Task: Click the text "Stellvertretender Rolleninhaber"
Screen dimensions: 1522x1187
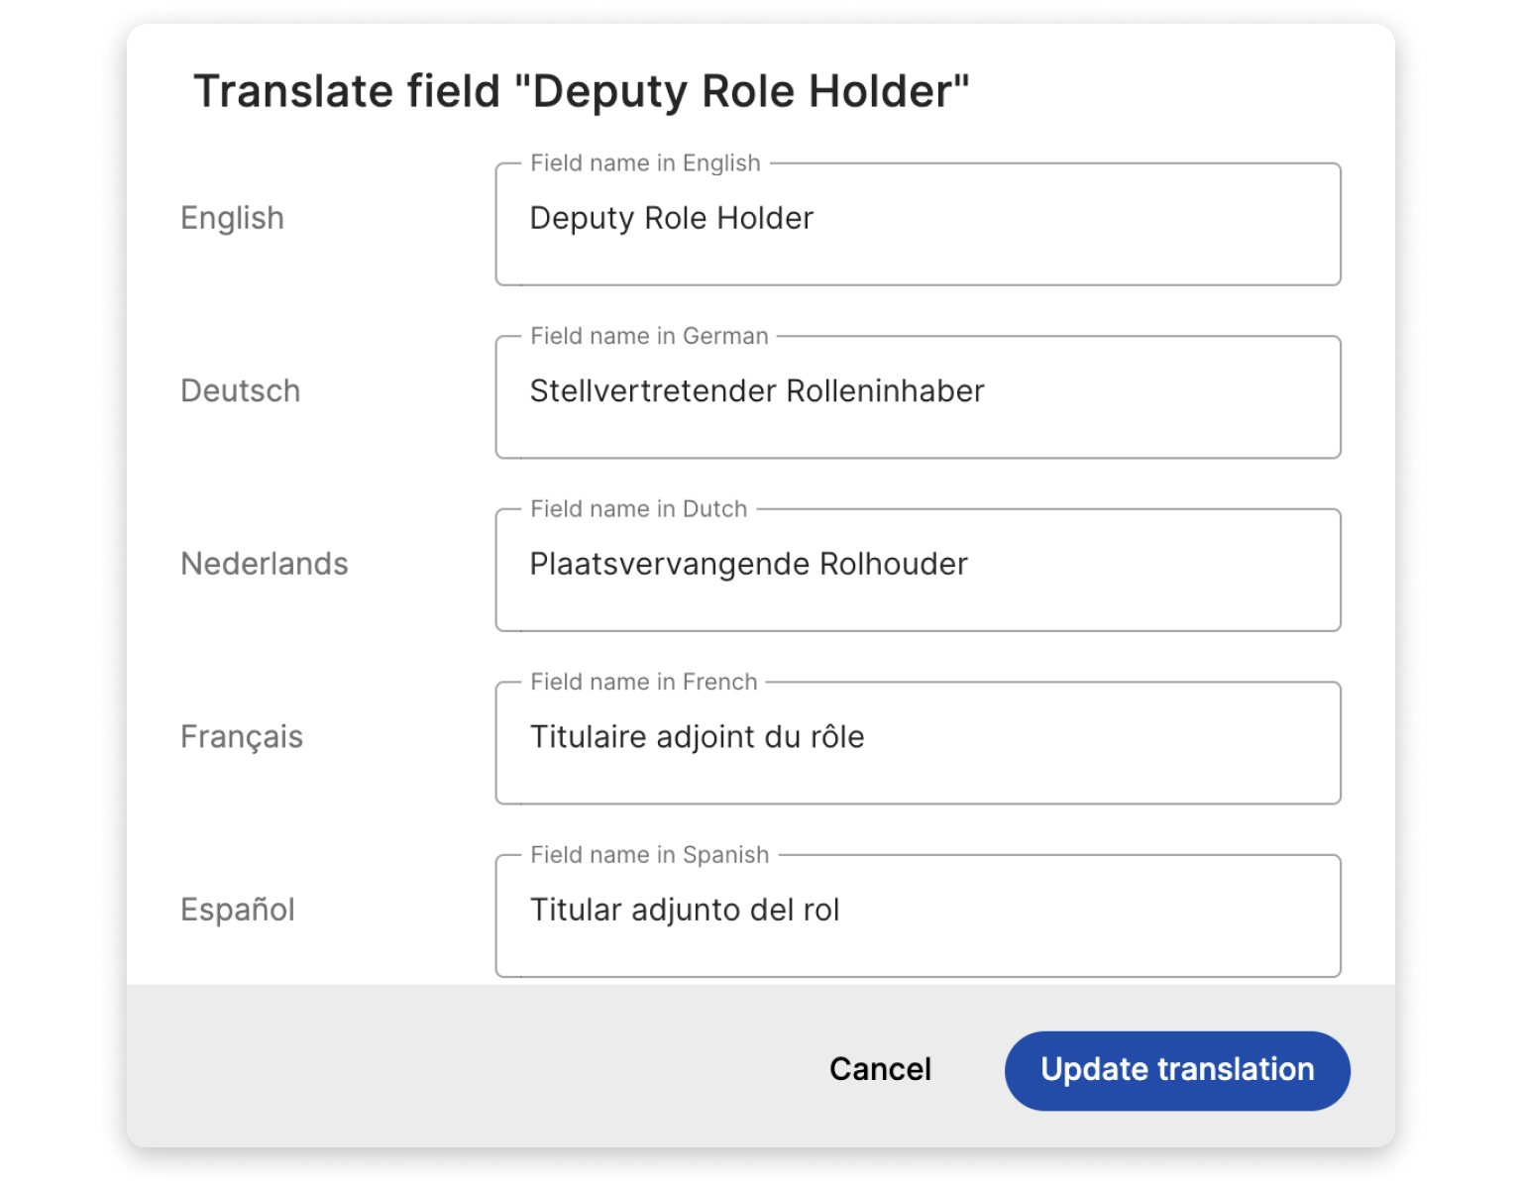Action: click(757, 391)
